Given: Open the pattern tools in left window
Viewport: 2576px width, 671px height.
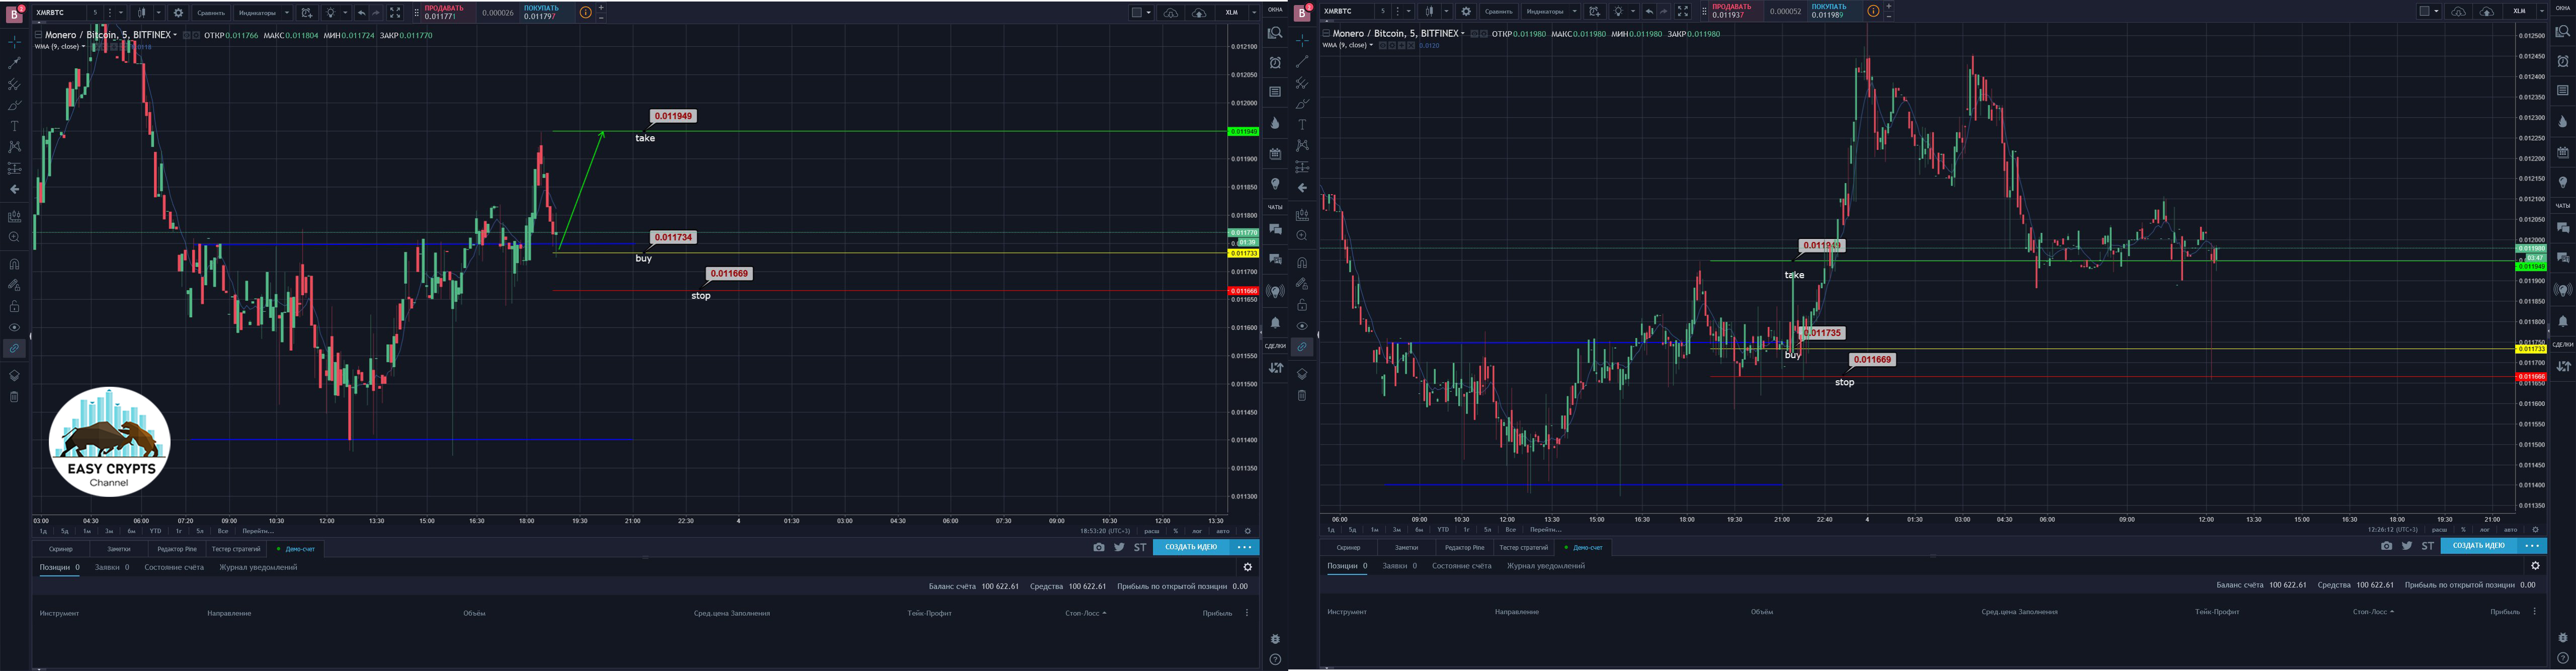Looking at the screenshot, I should (x=14, y=147).
